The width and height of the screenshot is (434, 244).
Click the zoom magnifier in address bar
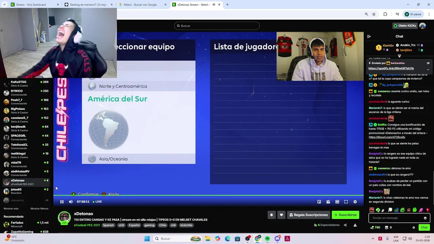pyautogui.click(x=367, y=14)
